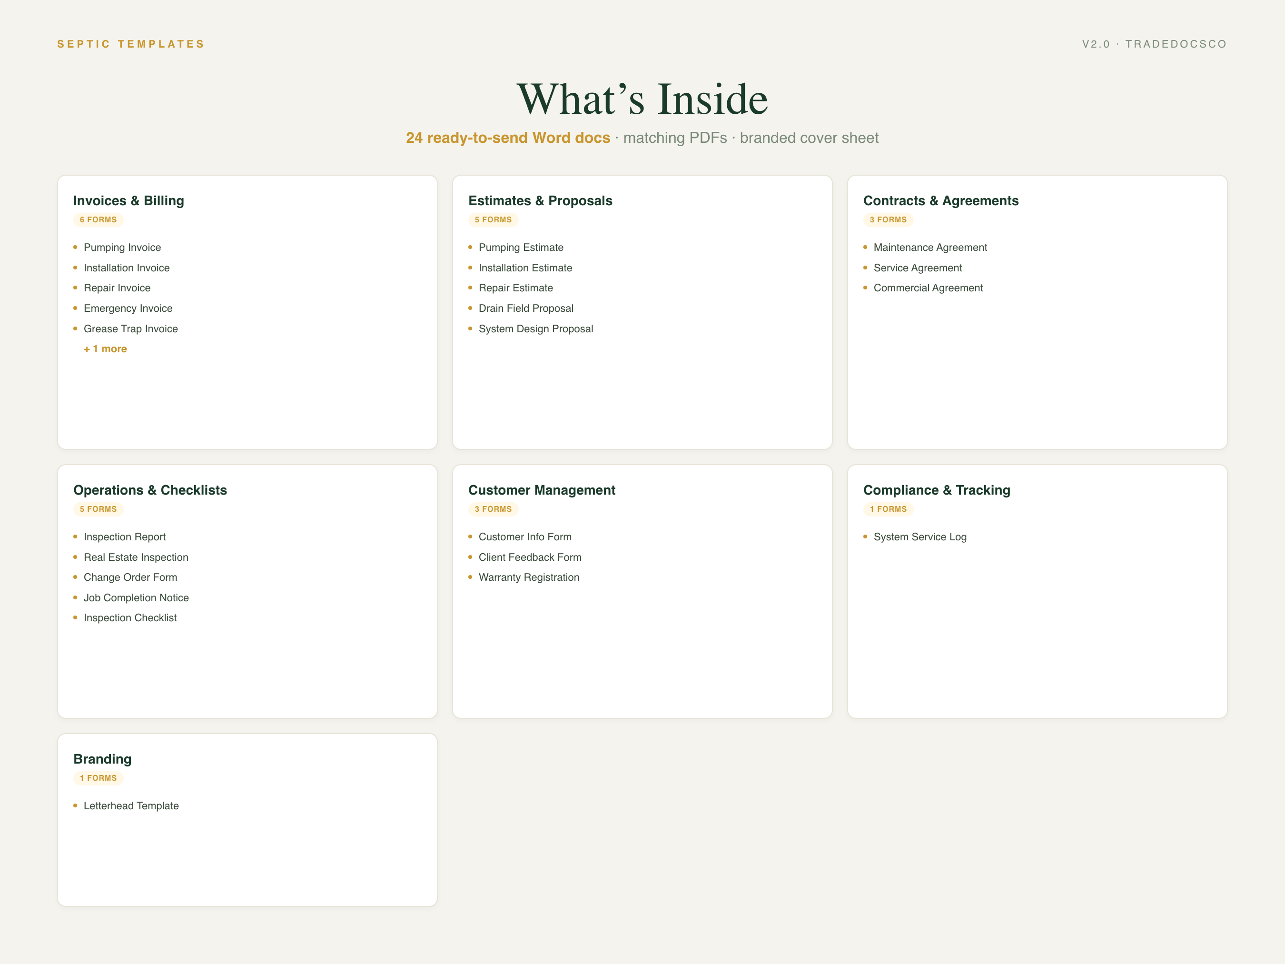Click the Operations & Checklists heading
This screenshot has width=1285, height=964.
click(x=150, y=490)
